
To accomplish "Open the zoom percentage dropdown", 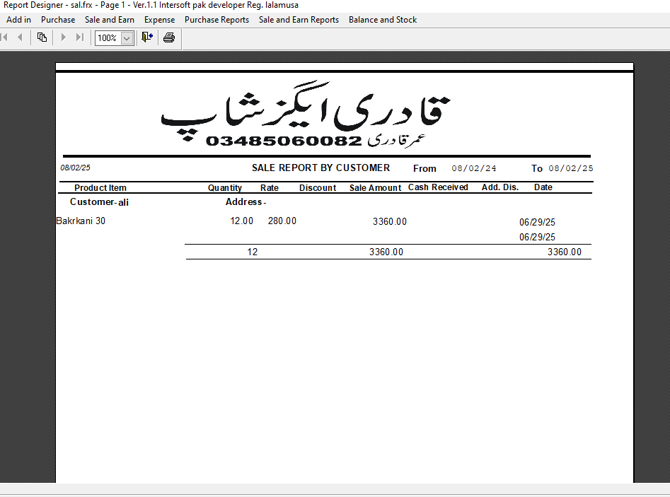I will pyautogui.click(x=126, y=37).
